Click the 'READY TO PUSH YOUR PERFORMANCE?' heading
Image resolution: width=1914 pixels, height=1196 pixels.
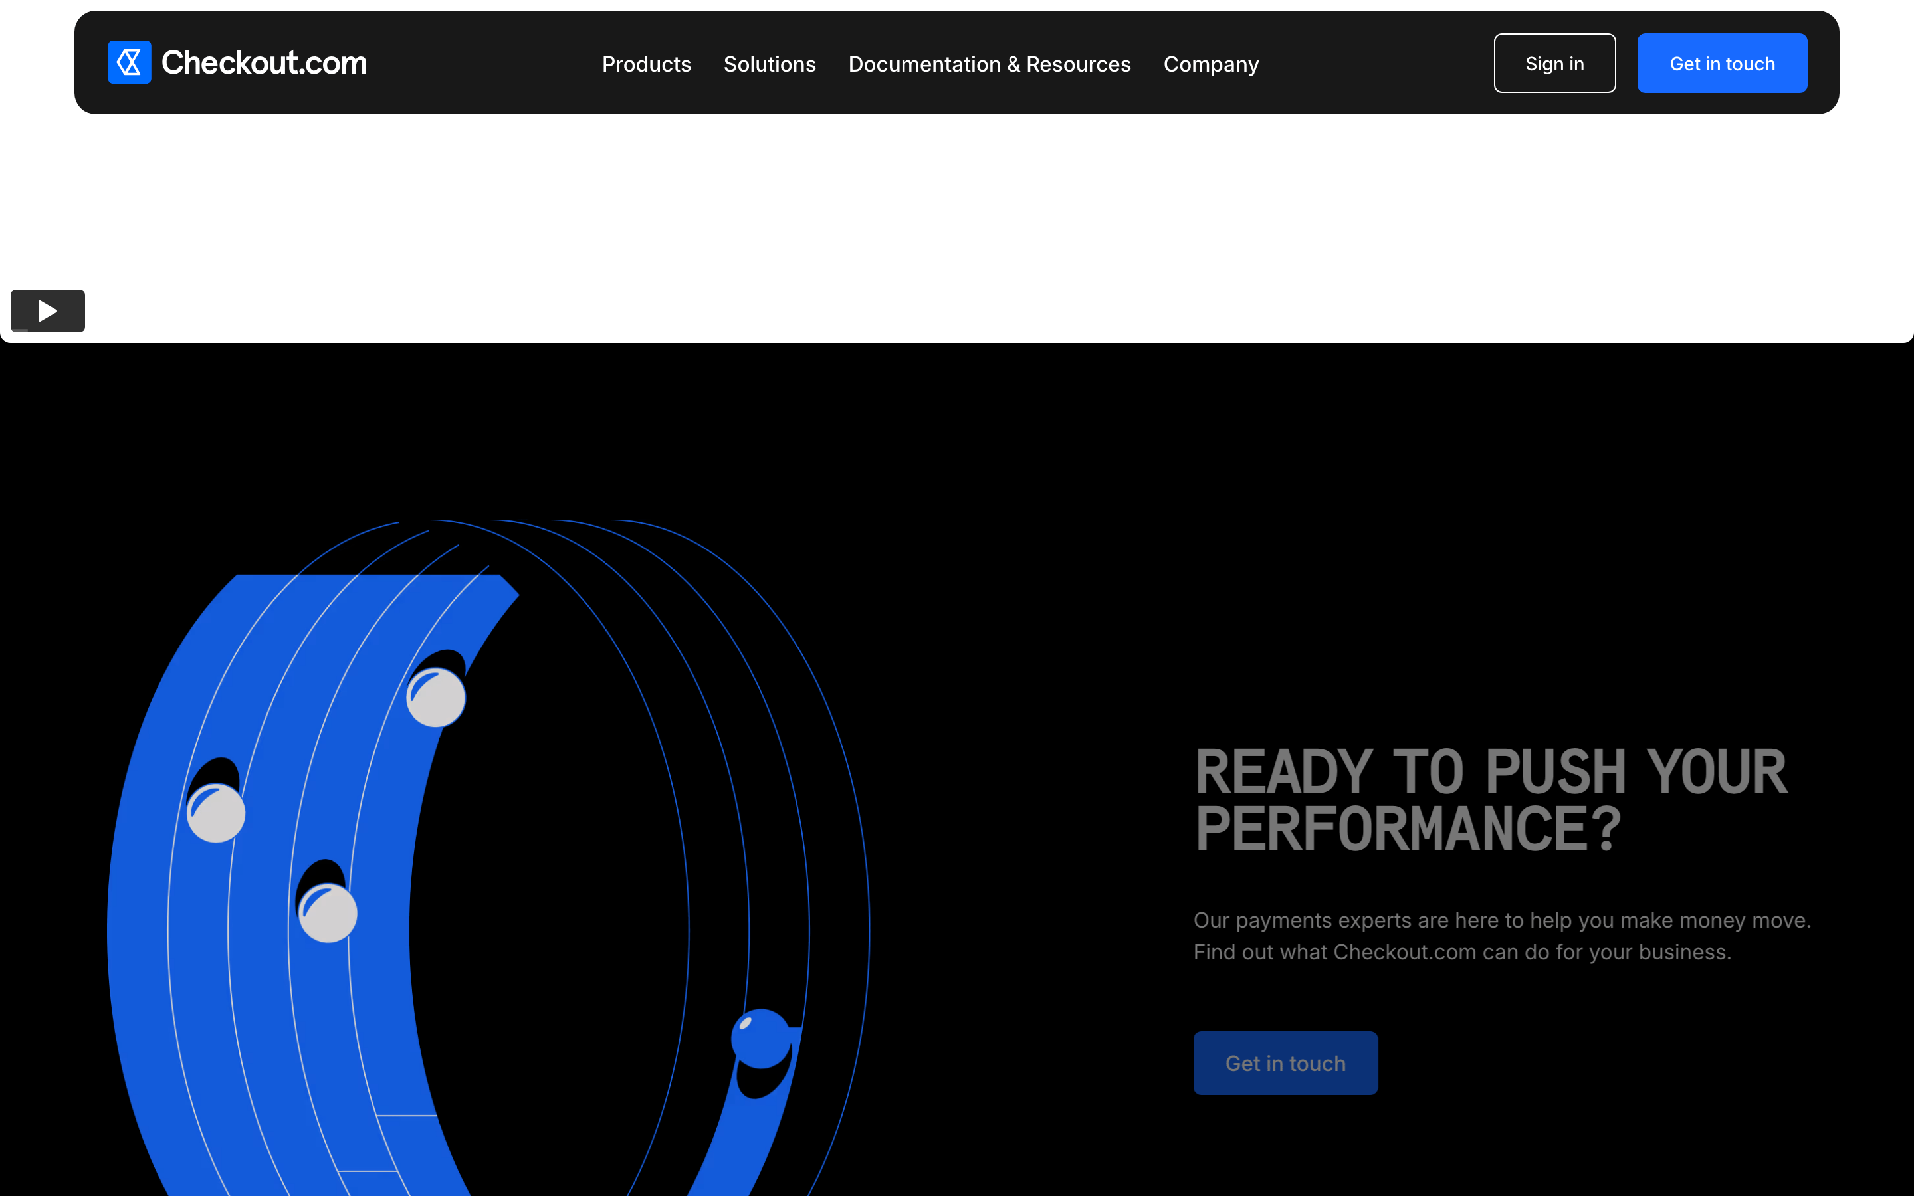click(1490, 801)
